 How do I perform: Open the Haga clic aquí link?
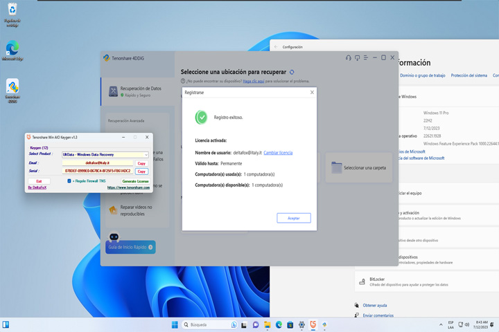coord(254,82)
